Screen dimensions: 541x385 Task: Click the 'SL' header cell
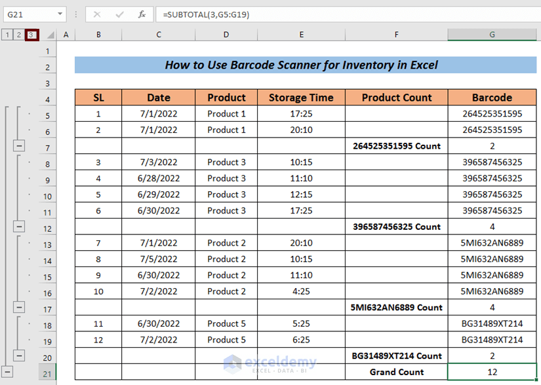tap(98, 98)
